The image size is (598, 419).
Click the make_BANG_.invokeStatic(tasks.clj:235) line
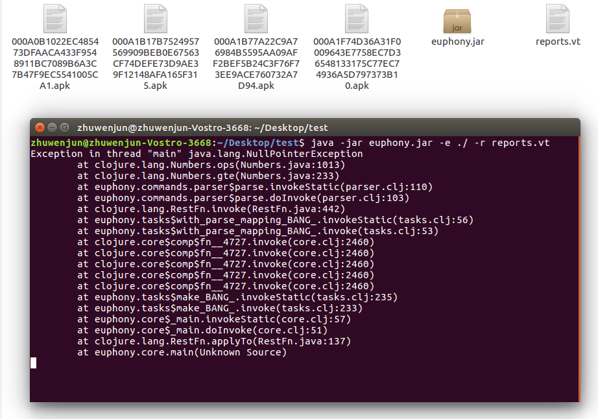click(x=237, y=297)
